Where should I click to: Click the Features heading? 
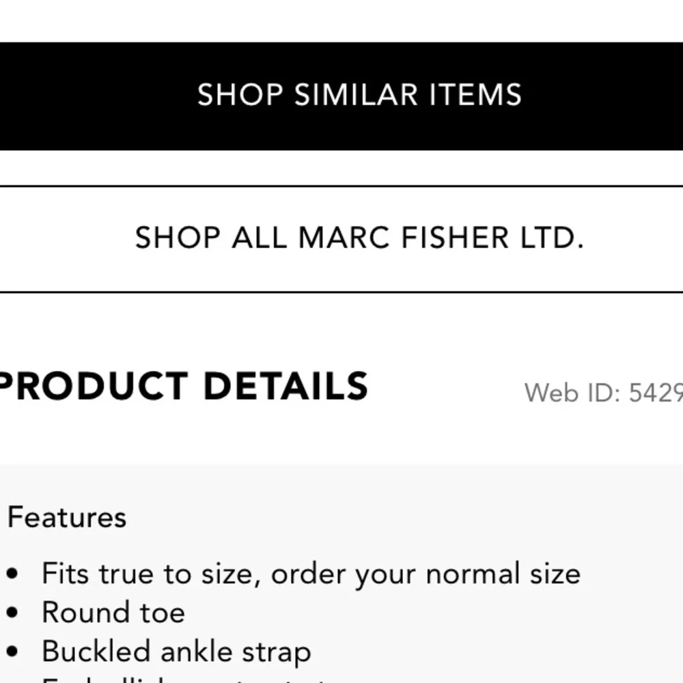(x=66, y=517)
